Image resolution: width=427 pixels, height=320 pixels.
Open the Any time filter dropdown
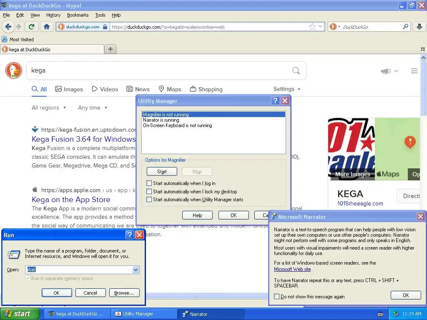coord(93,108)
